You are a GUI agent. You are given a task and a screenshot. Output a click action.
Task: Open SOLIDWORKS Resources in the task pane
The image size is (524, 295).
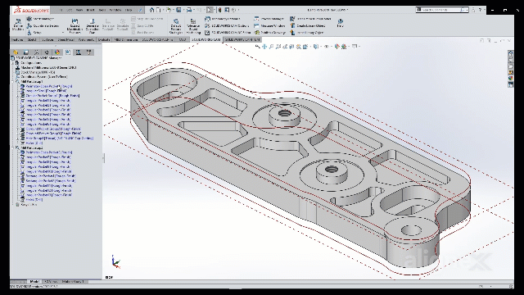click(510, 53)
